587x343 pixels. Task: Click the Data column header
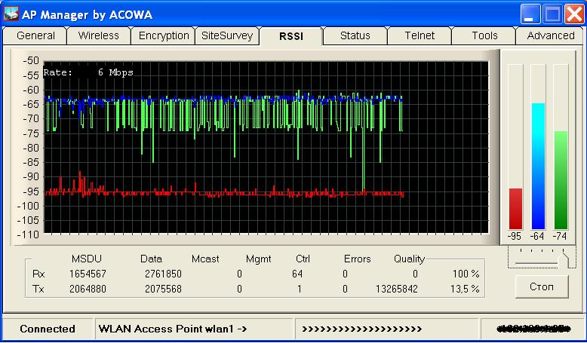[151, 259]
